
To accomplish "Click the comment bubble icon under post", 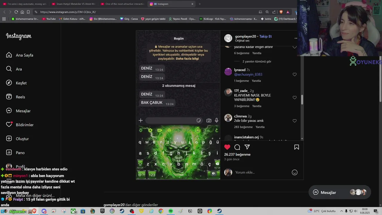I will [x=237, y=147].
